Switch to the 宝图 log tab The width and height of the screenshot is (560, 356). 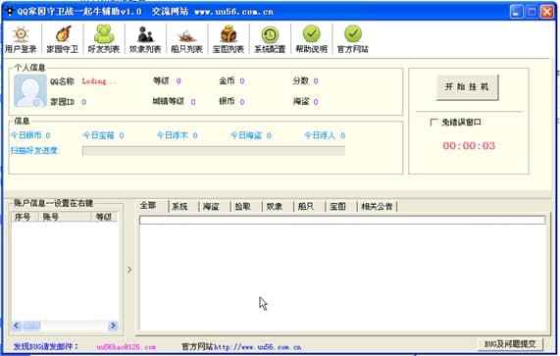[x=337, y=206]
